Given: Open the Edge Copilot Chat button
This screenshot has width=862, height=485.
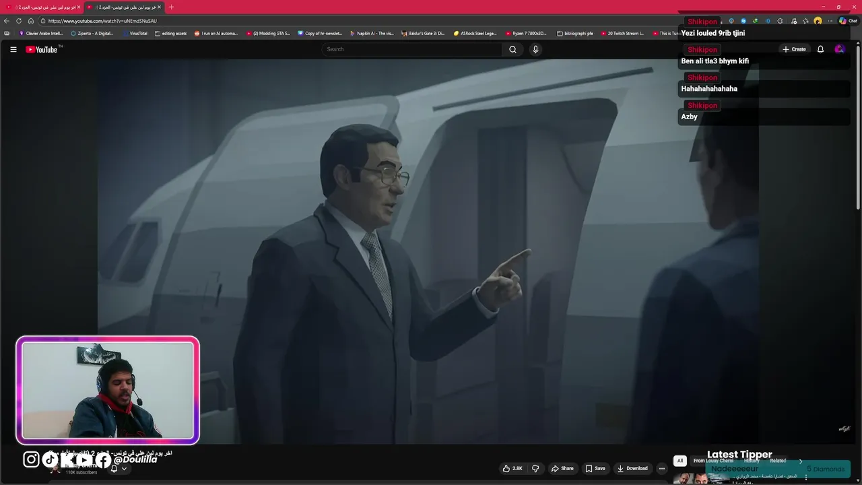Looking at the screenshot, I should click(x=847, y=21).
